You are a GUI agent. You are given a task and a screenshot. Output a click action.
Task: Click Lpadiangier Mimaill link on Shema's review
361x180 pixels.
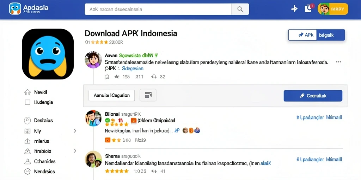[319, 159]
